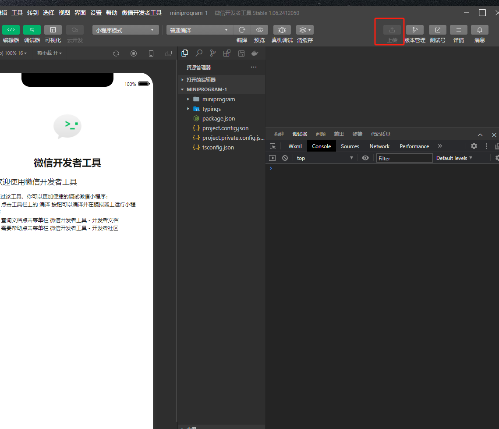Open the 转到 menu
499x429 pixels.
(33, 13)
